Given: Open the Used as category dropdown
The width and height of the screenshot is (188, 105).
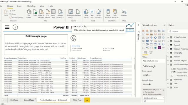Looking at the screenshot, I should (154, 98).
